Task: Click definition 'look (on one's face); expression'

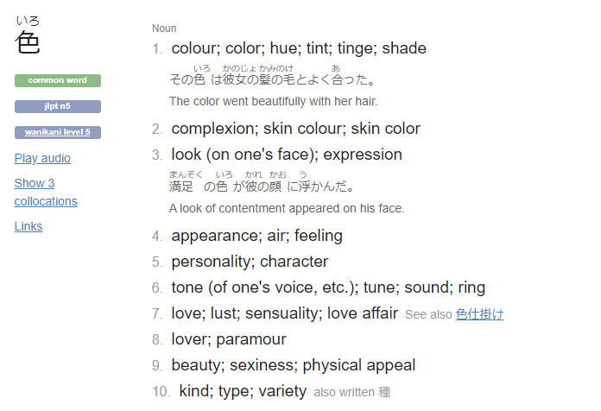Action: point(287,155)
